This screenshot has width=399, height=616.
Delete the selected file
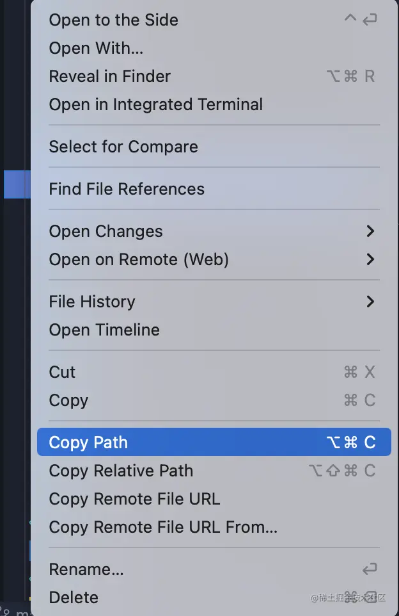pos(74,597)
